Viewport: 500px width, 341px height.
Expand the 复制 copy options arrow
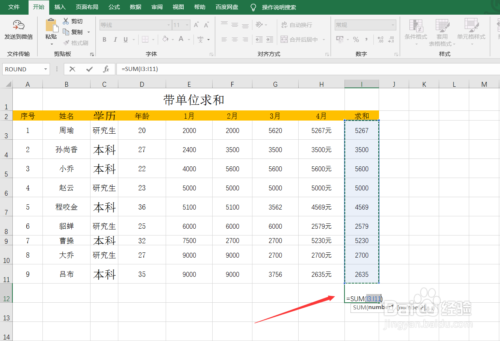[x=89, y=32]
